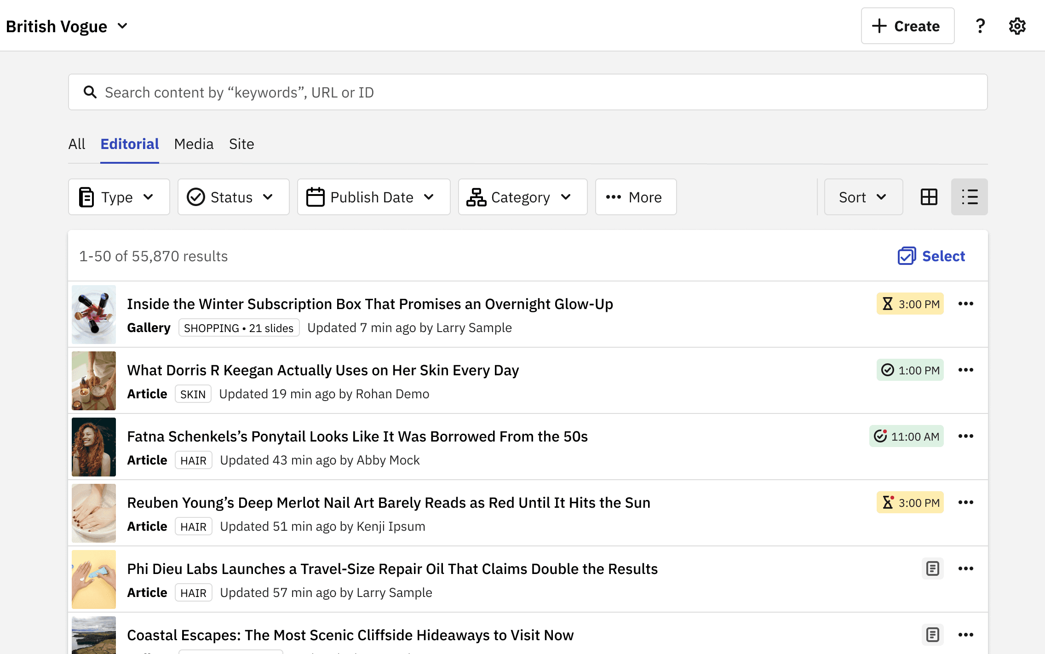Open the Publish Date filter dropdown
1045x654 pixels.
point(373,197)
